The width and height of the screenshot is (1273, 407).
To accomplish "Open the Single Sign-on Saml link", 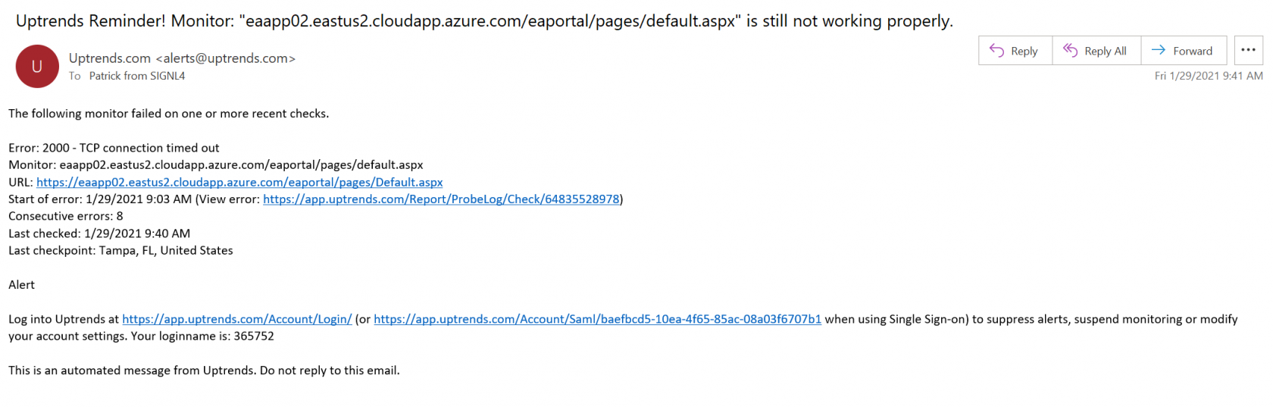I will coord(597,319).
